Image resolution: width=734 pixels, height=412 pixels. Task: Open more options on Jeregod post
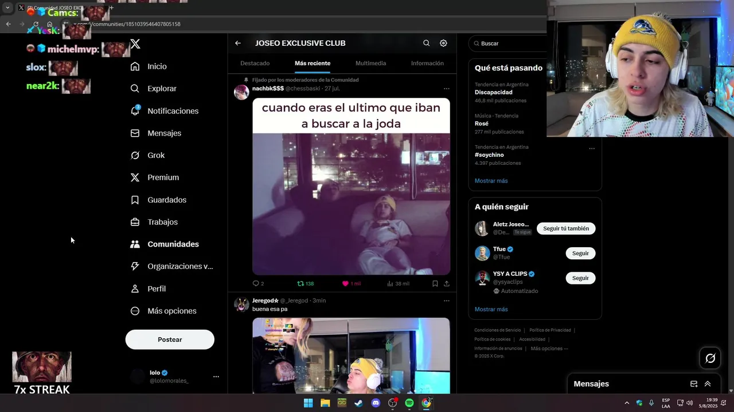[447, 300]
